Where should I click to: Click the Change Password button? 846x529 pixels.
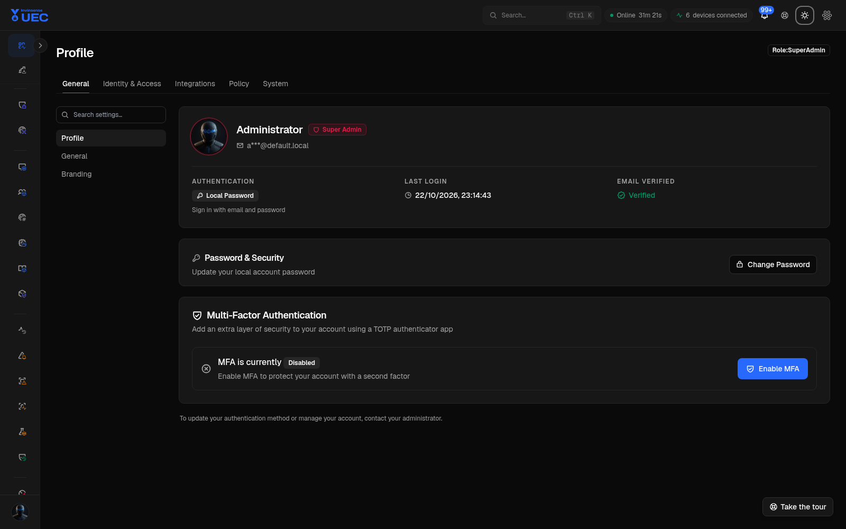pyautogui.click(x=773, y=264)
